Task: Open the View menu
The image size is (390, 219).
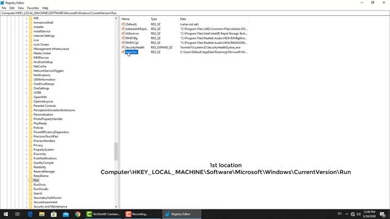Action: 21,8
